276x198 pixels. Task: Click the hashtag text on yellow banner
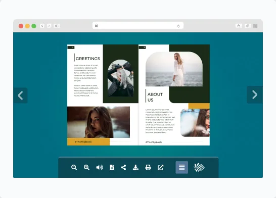(x=83, y=142)
